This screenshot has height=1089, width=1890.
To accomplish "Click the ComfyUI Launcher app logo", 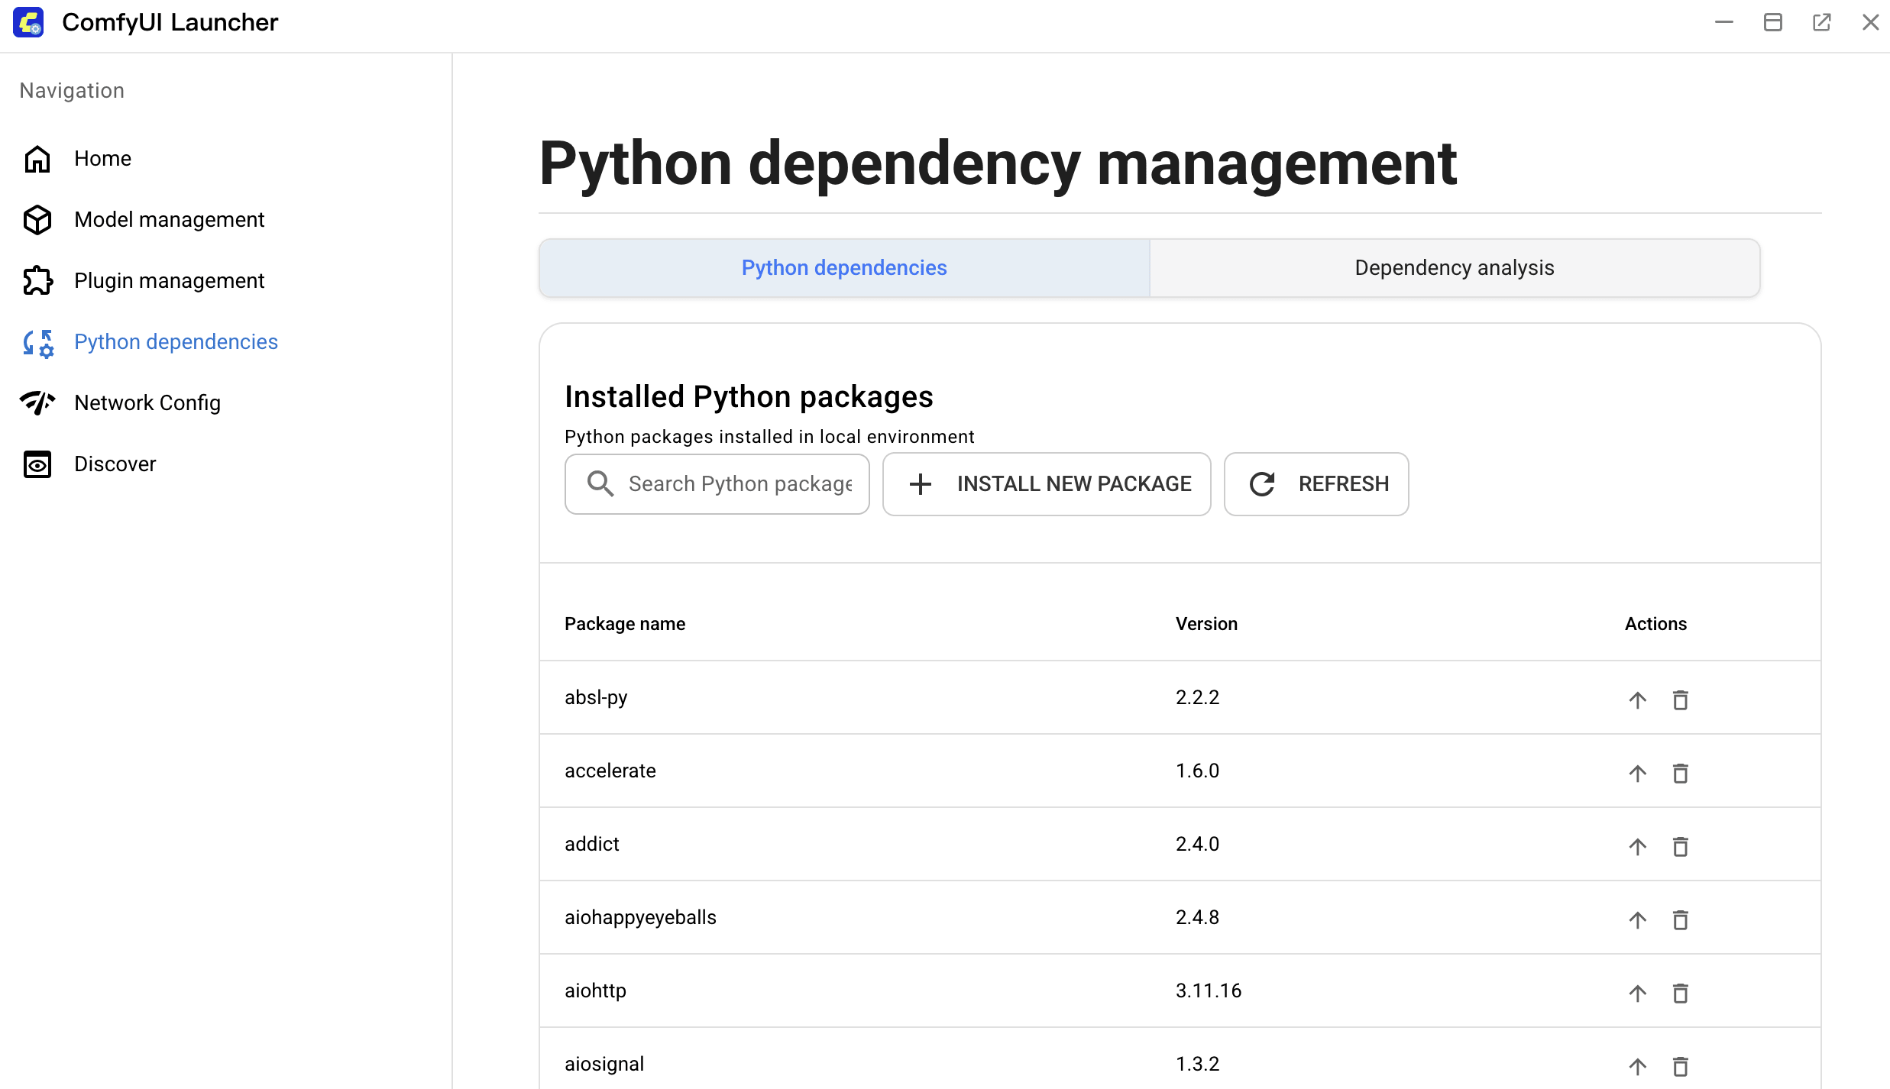I will pos(29,22).
